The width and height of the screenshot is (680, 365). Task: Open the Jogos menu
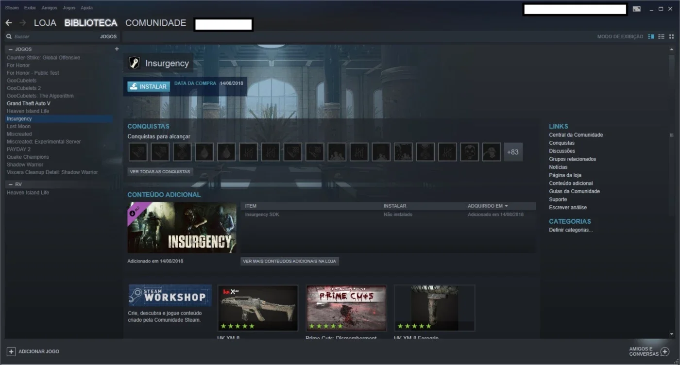69,8
